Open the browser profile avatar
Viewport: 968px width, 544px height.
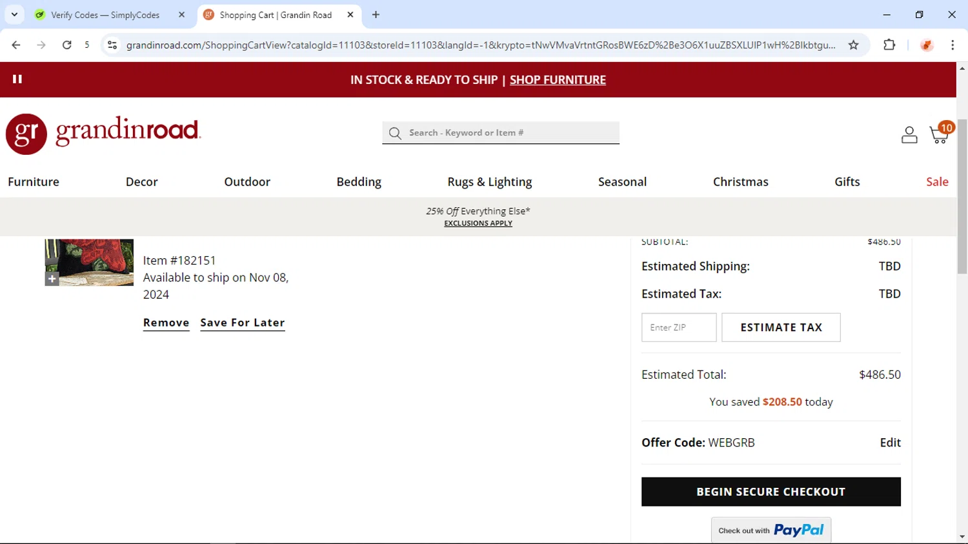[927, 45]
